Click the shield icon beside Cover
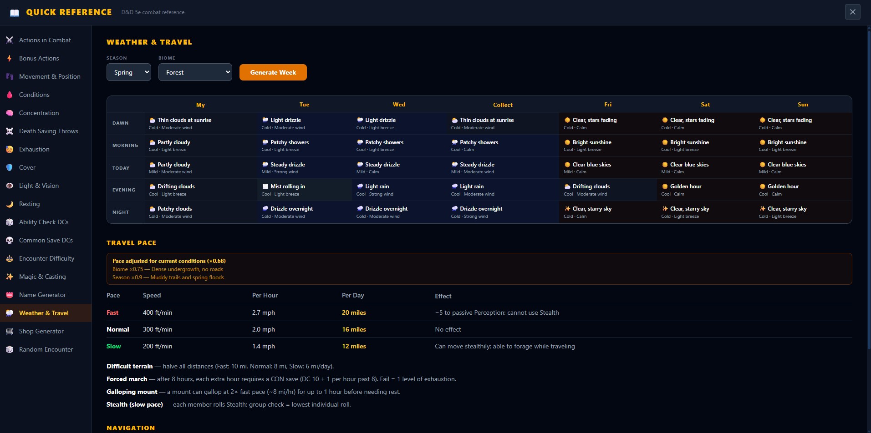Viewport: 871px width, 433px height. coord(10,167)
